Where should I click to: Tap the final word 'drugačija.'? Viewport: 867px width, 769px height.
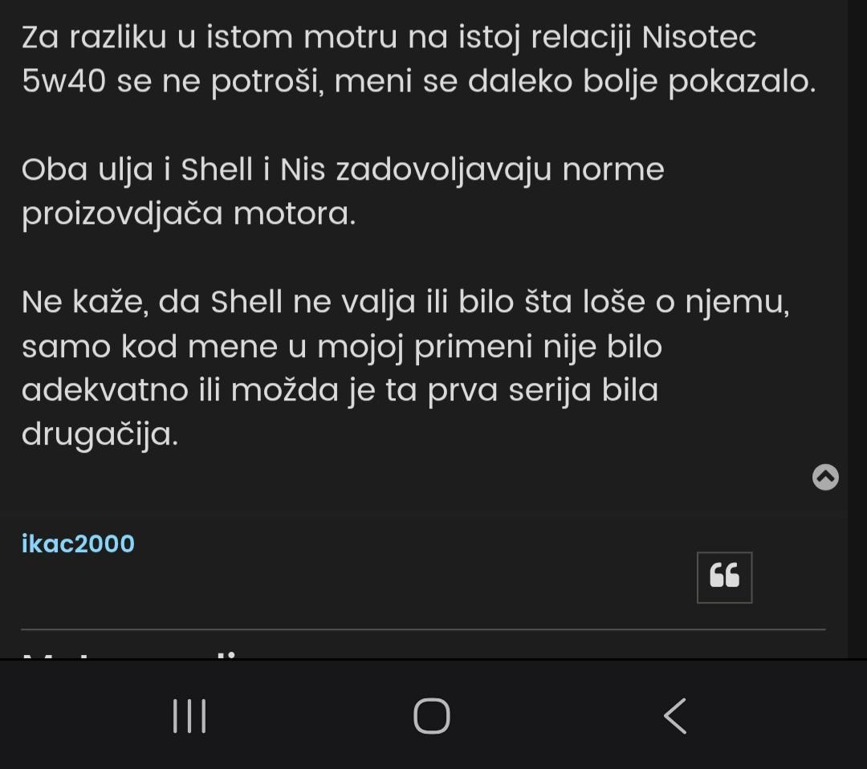coord(100,435)
